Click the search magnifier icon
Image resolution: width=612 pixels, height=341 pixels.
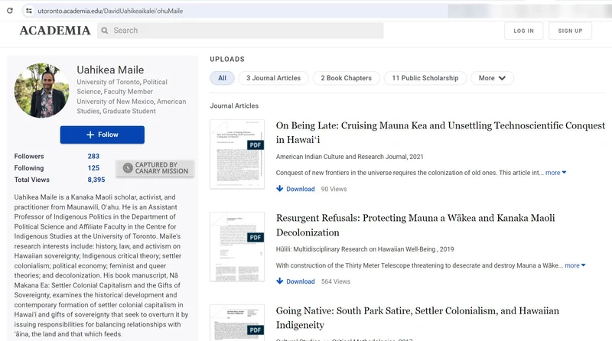[105, 31]
